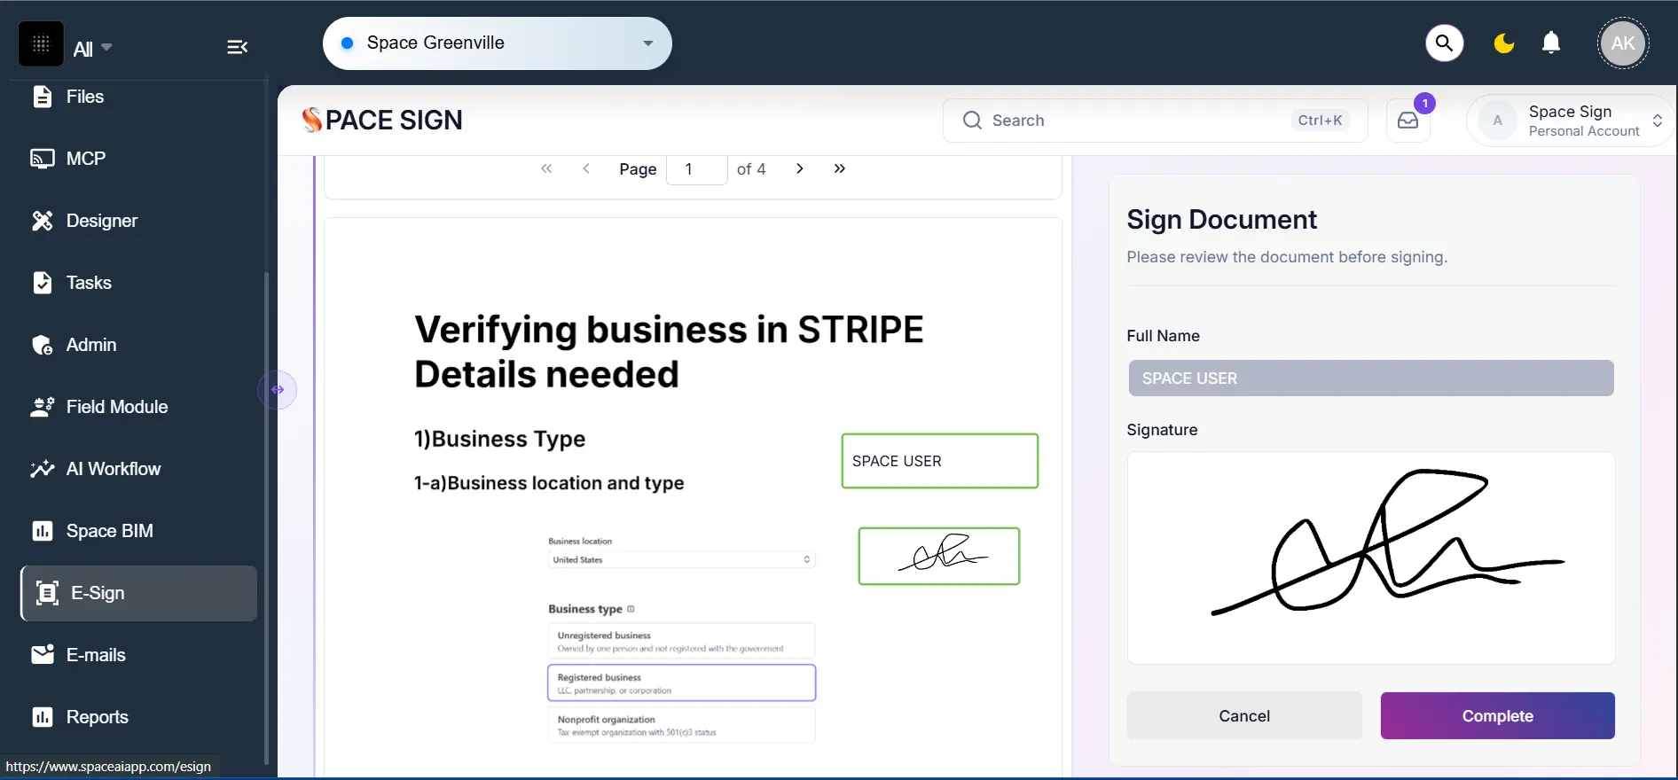
Task: Click the MCP screen icon
Action: 42,159
